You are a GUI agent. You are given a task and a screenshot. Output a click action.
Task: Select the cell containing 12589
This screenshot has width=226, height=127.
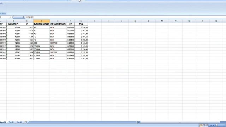[13, 28]
